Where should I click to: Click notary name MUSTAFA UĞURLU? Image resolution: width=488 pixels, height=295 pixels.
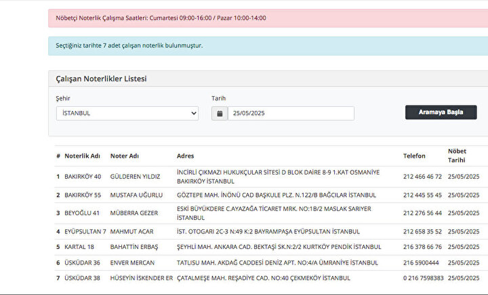[136, 195]
